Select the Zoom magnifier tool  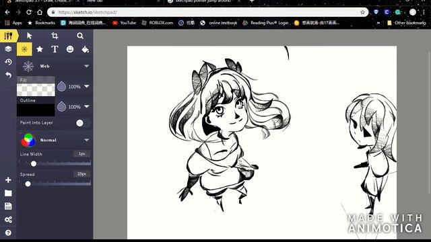pyautogui.click(x=80, y=36)
